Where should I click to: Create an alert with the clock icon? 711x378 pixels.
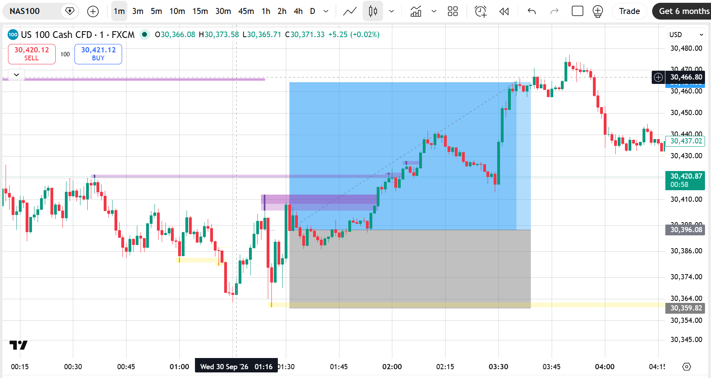(x=480, y=11)
